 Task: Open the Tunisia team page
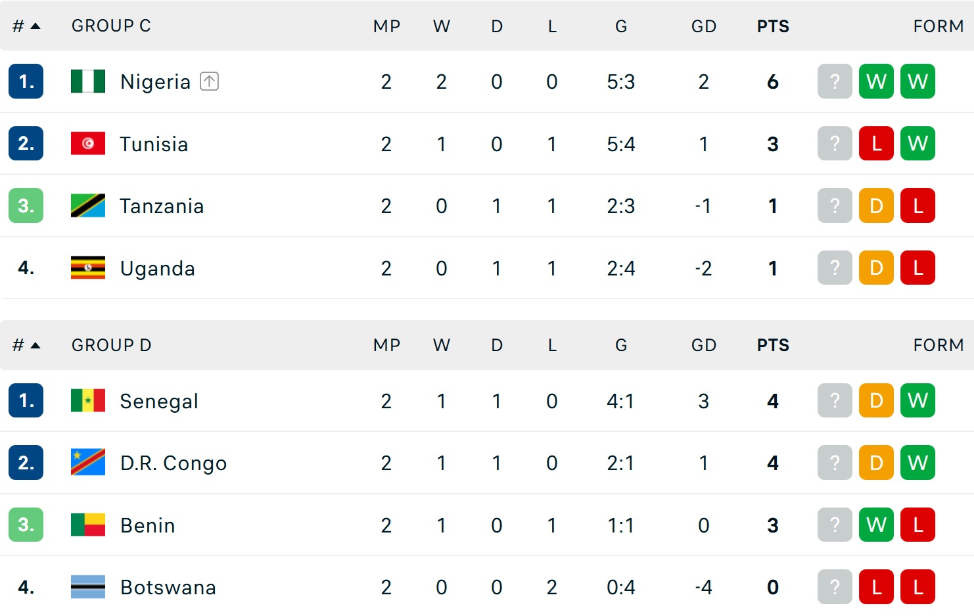(x=154, y=144)
